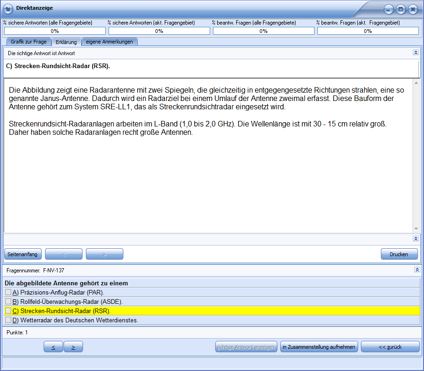The height and width of the screenshot is (371, 424).
Task: Click the bold answer heading 'C) Strecken-Rundsicht-Radar (RSR).'
Action: [58, 66]
